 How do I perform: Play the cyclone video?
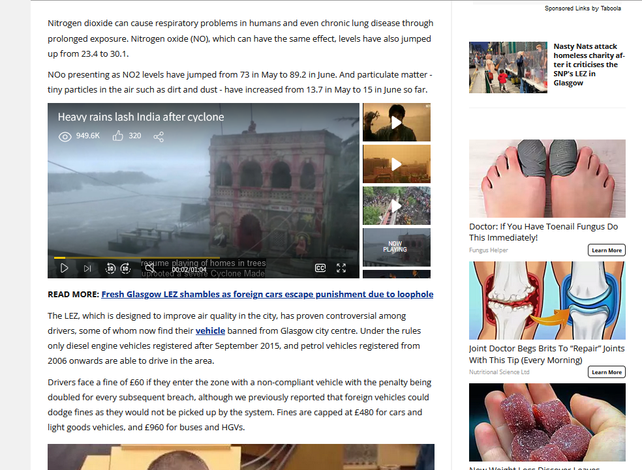pos(65,269)
